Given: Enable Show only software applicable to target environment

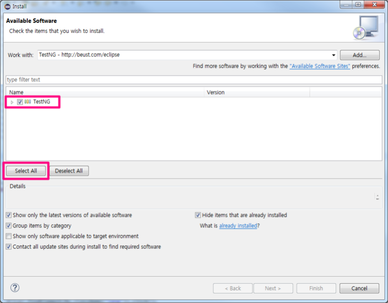Looking at the screenshot, I should [x=9, y=237].
